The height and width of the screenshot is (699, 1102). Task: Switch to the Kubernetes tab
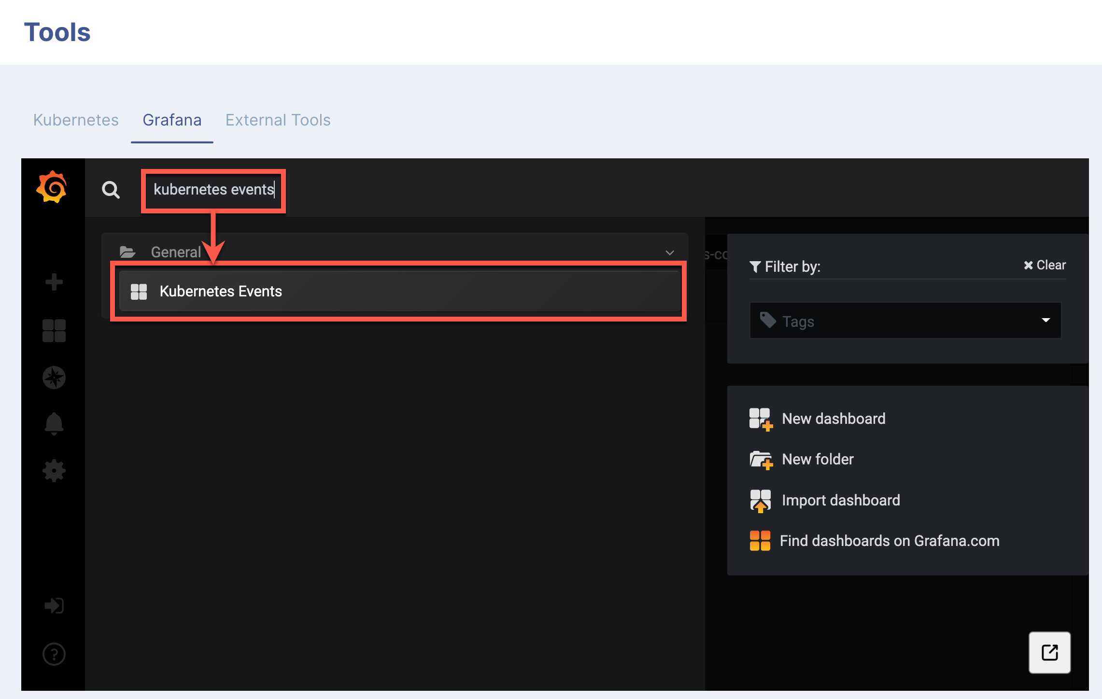76,120
